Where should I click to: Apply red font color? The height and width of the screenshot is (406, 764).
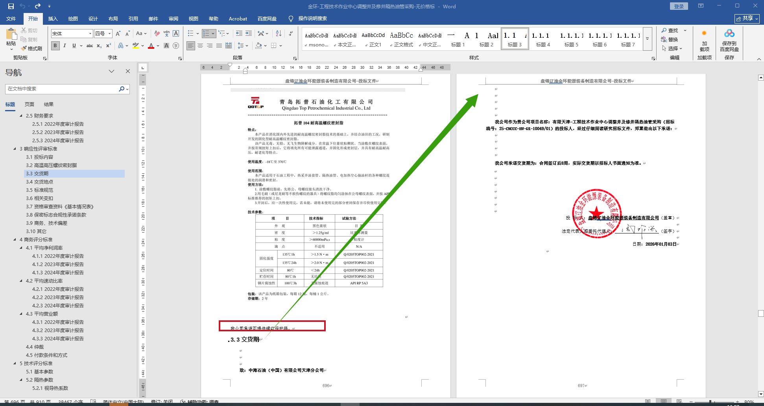[151, 46]
